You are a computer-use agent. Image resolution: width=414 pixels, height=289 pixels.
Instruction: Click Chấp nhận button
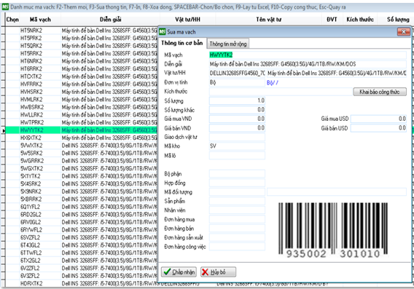[179, 272]
